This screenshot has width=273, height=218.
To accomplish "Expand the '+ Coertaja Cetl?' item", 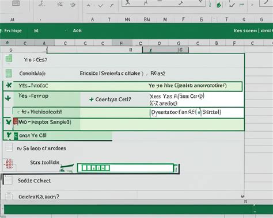I will click(92, 100).
